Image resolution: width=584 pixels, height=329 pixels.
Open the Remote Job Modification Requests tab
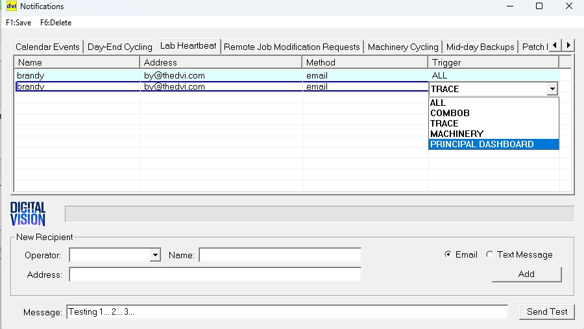click(x=291, y=47)
